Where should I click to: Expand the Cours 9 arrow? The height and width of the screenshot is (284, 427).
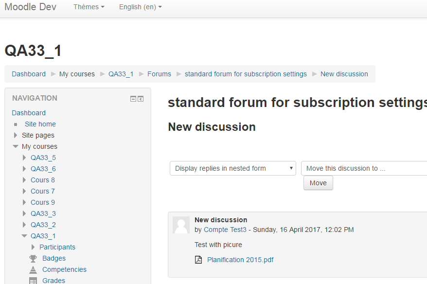[x=24, y=202]
